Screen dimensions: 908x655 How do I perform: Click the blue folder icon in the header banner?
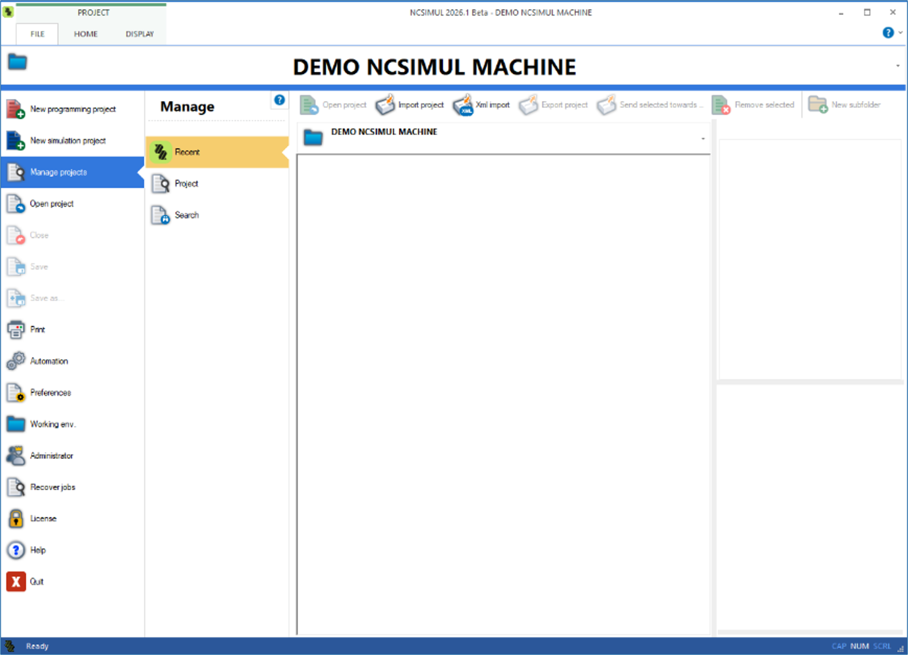tap(17, 63)
